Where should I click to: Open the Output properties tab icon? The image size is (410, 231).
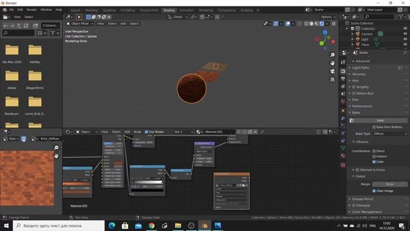click(343, 79)
